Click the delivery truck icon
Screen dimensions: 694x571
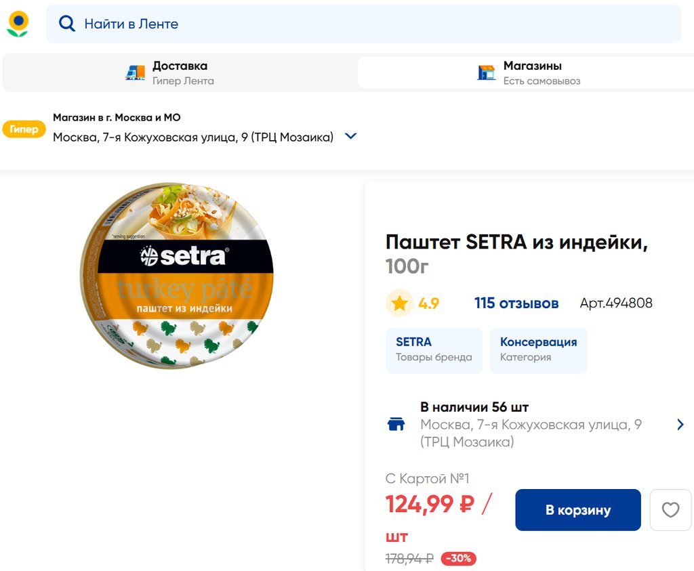pyautogui.click(x=136, y=72)
